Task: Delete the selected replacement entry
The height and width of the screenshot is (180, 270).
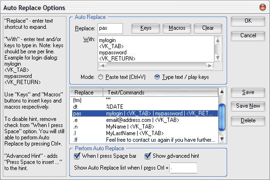Action: click(248, 120)
